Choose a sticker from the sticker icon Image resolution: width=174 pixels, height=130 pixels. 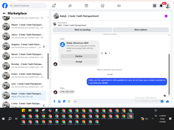click(64, 101)
